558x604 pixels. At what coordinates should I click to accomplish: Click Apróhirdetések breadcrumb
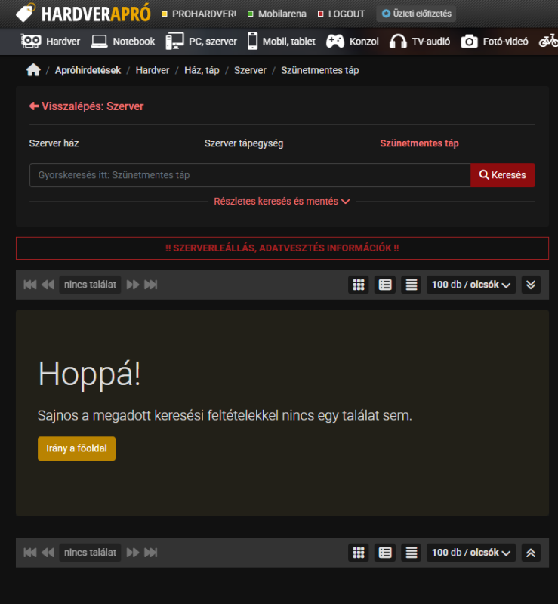88,70
